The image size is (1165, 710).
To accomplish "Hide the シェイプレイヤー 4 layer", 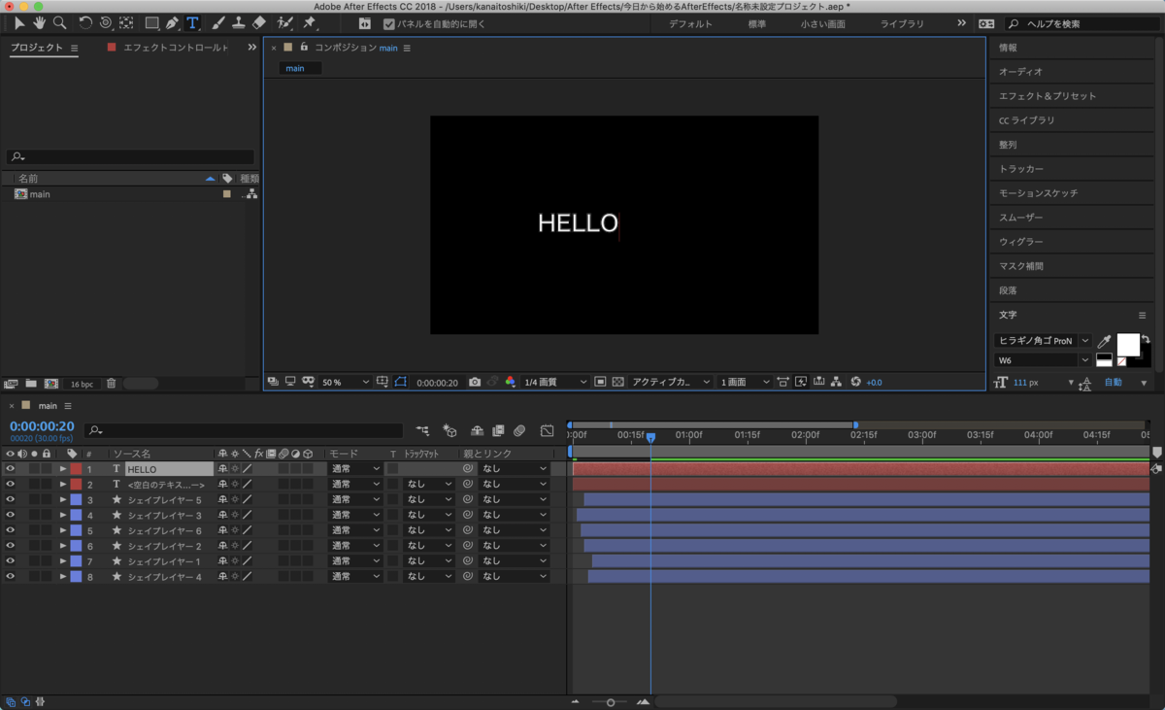I will (11, 577).
